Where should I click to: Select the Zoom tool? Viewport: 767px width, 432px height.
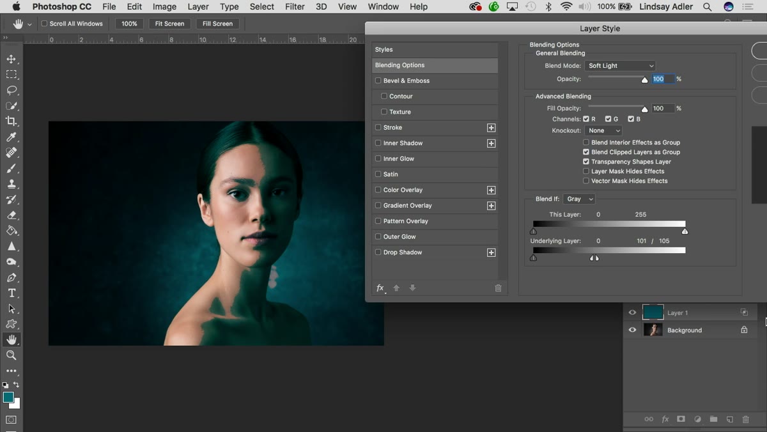coord(12,355)
